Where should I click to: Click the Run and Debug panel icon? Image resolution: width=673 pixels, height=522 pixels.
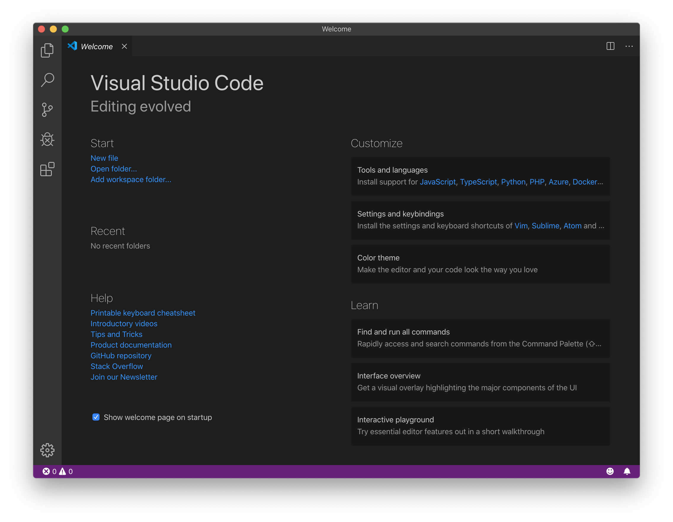click(x=48, y=139)
